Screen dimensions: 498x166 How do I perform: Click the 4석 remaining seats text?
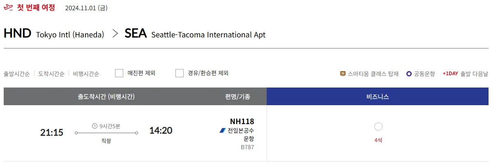pyautogui.click(x=378, y=140)
